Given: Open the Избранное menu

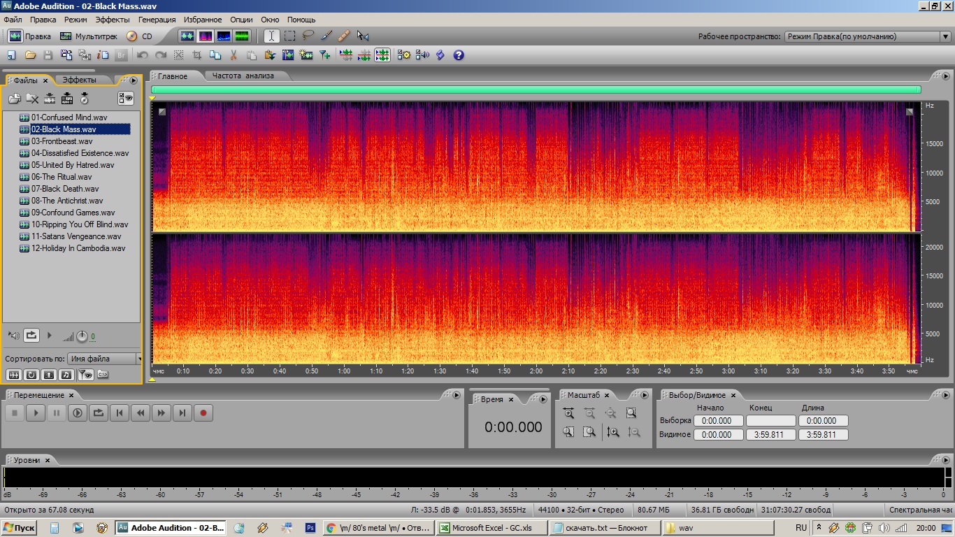Looking at the screenshot, I should click(203, 20).
